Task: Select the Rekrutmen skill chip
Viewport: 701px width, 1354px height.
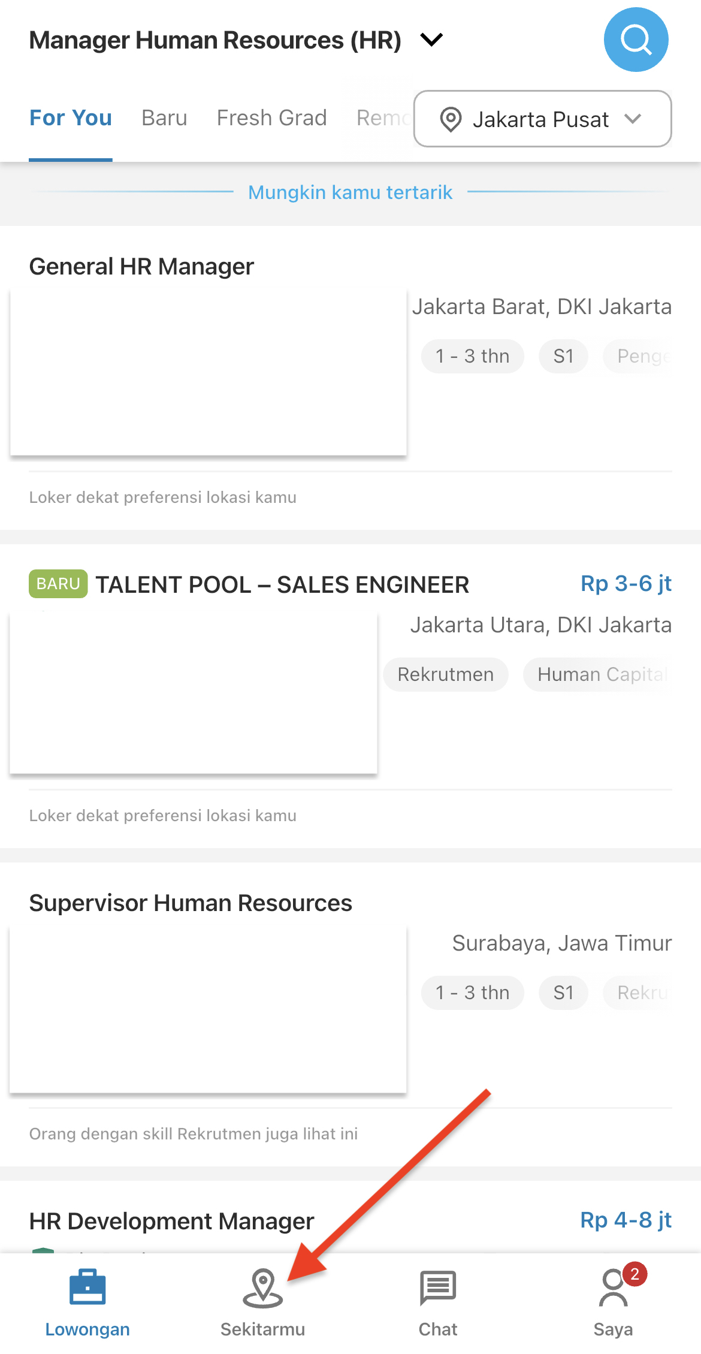Action: (445, 674)
